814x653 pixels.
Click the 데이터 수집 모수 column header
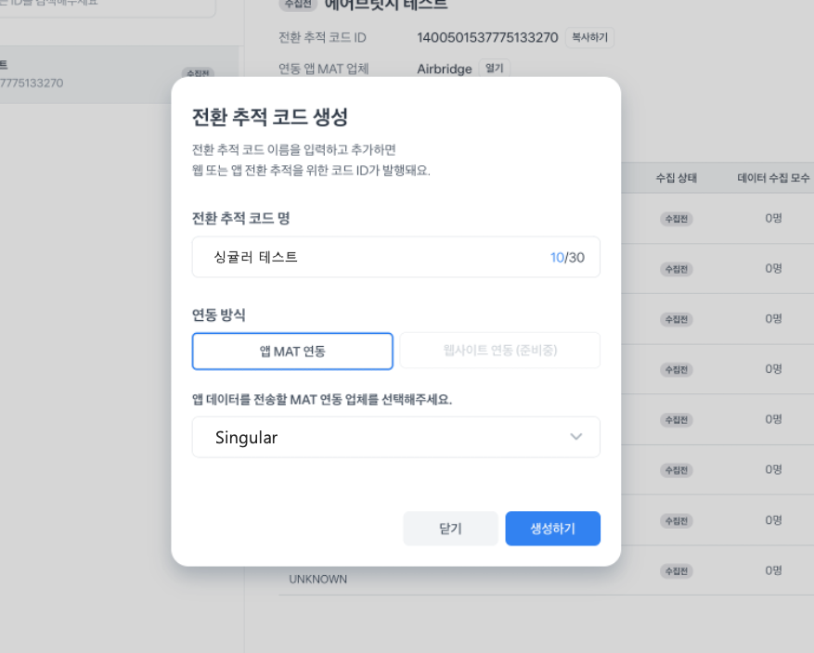773,178
